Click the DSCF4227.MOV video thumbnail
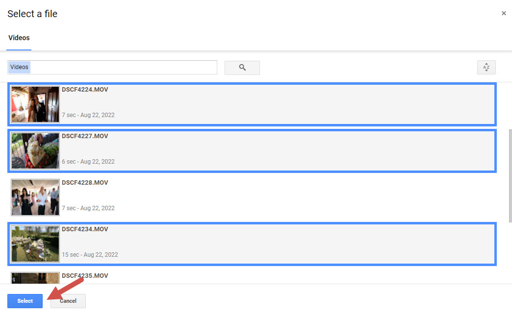The height and width of the screenshot is (317, 512). point(35,150)
